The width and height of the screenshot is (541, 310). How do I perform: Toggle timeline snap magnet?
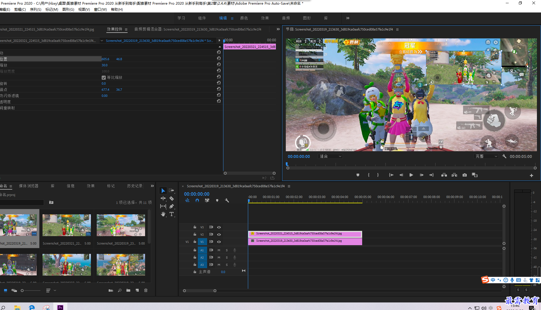[x=197, y=200]
